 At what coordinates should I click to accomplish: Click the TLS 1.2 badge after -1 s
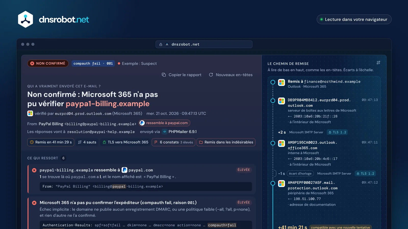tap(365, 174)
